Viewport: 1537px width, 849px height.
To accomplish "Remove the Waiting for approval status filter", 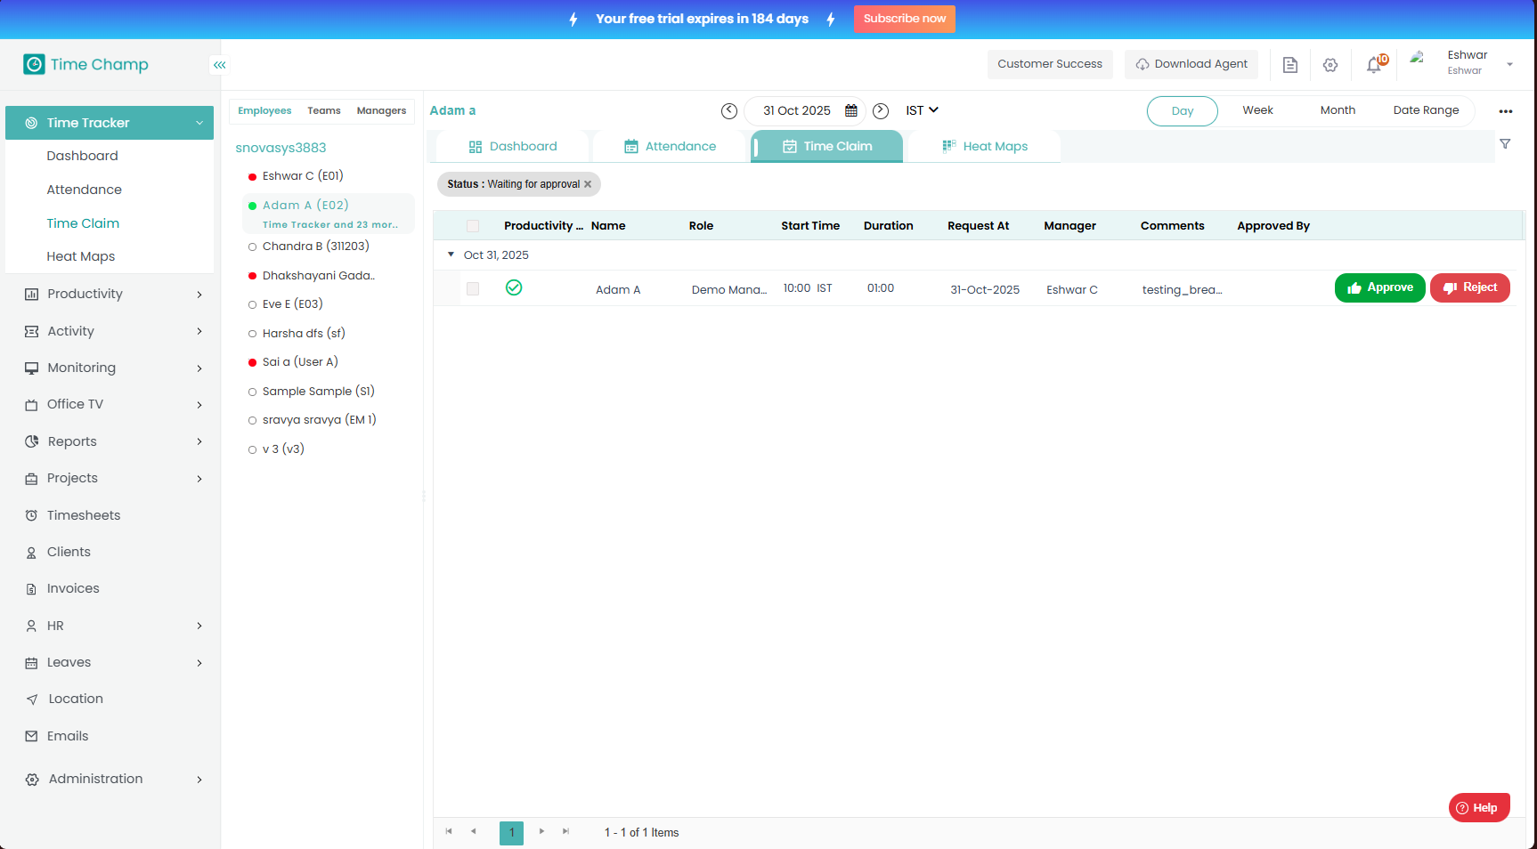I will (588, 184).
